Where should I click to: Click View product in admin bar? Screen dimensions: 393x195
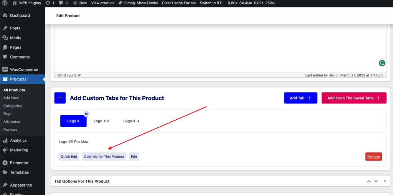102,3
